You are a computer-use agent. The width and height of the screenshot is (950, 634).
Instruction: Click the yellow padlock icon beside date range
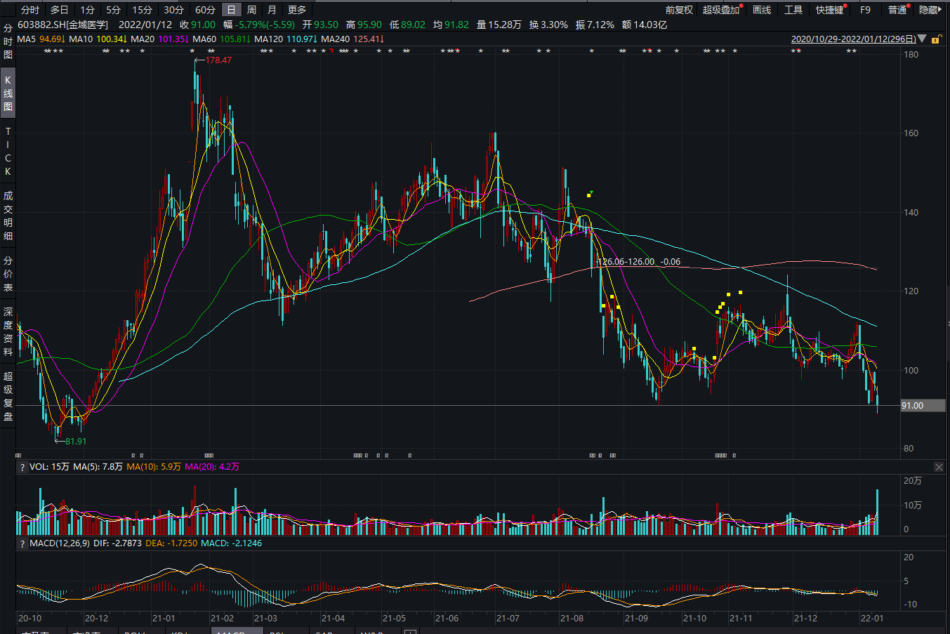tap(935, 39)
